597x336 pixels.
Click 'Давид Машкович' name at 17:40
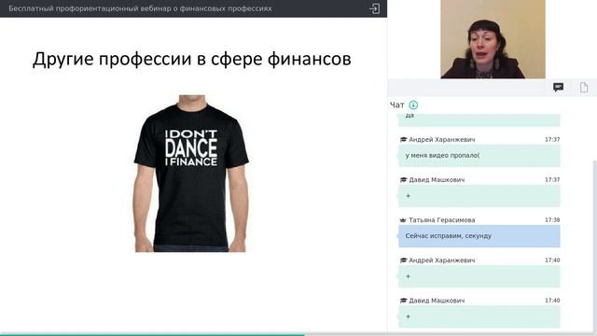(437, 301)
